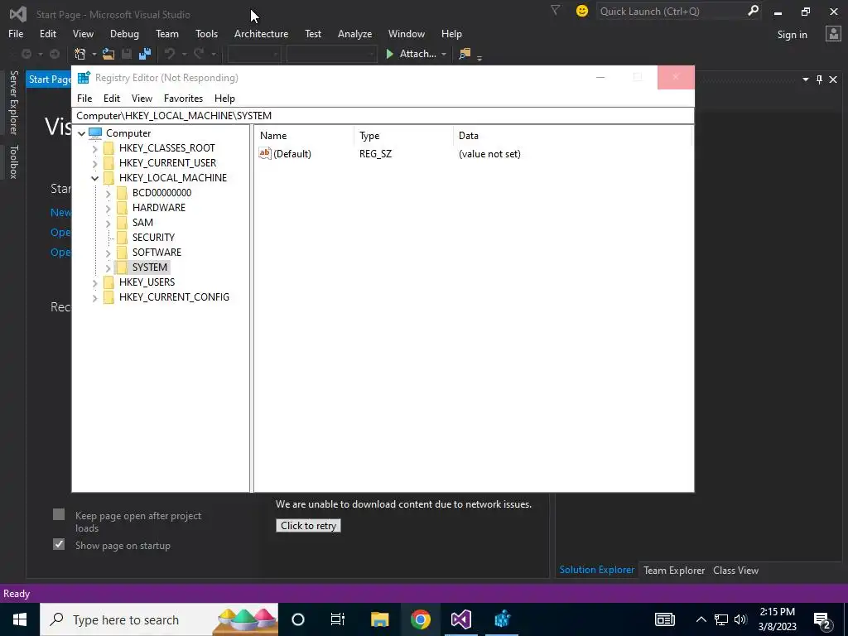The image size is (848, 636).
Task: Open the Toolbox side tab
Action: click(x=13, y=161)
